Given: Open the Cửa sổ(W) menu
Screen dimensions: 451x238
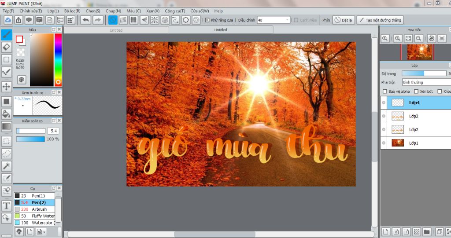Looking at the screenshot, I should pyautogui.click(x=200, y=11).
